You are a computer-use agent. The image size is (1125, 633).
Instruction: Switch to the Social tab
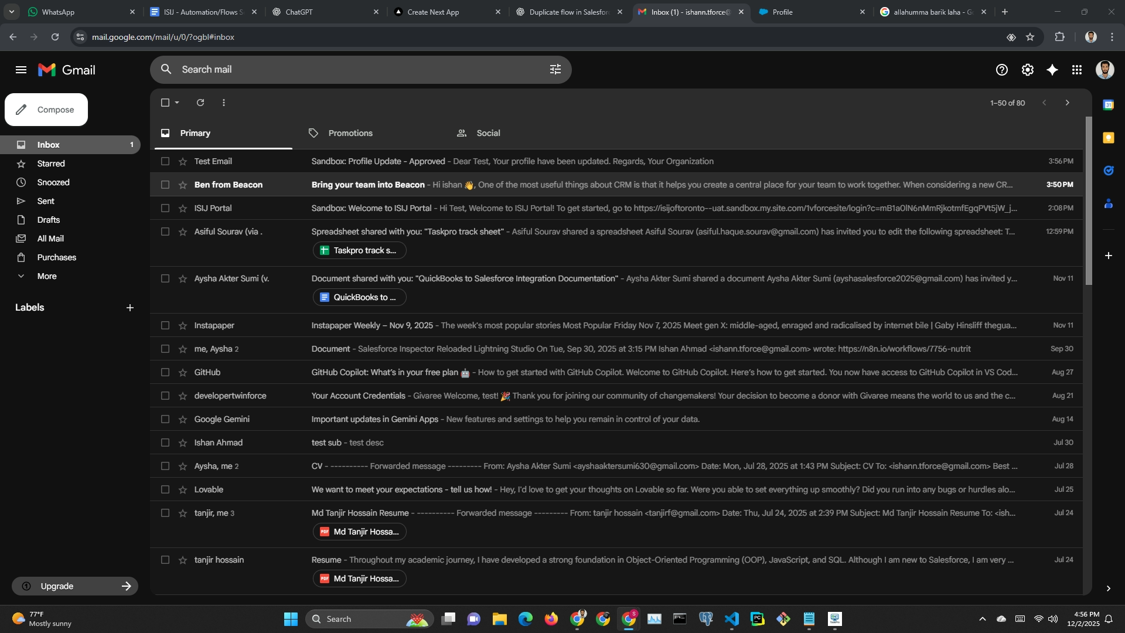487,133
